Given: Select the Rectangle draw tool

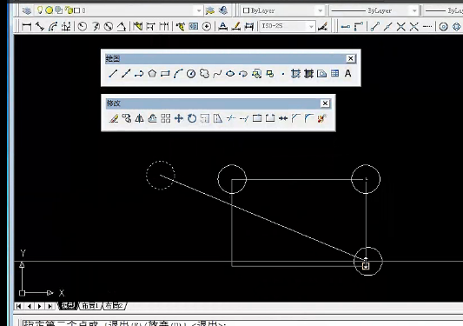Looking at the screenshot, I should 165,74.
